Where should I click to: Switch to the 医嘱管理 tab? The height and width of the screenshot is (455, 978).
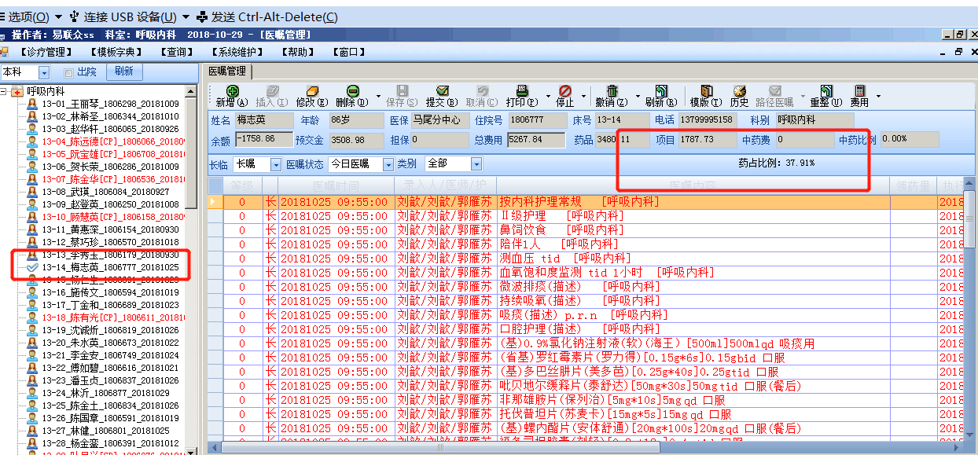tap(227, 71)
